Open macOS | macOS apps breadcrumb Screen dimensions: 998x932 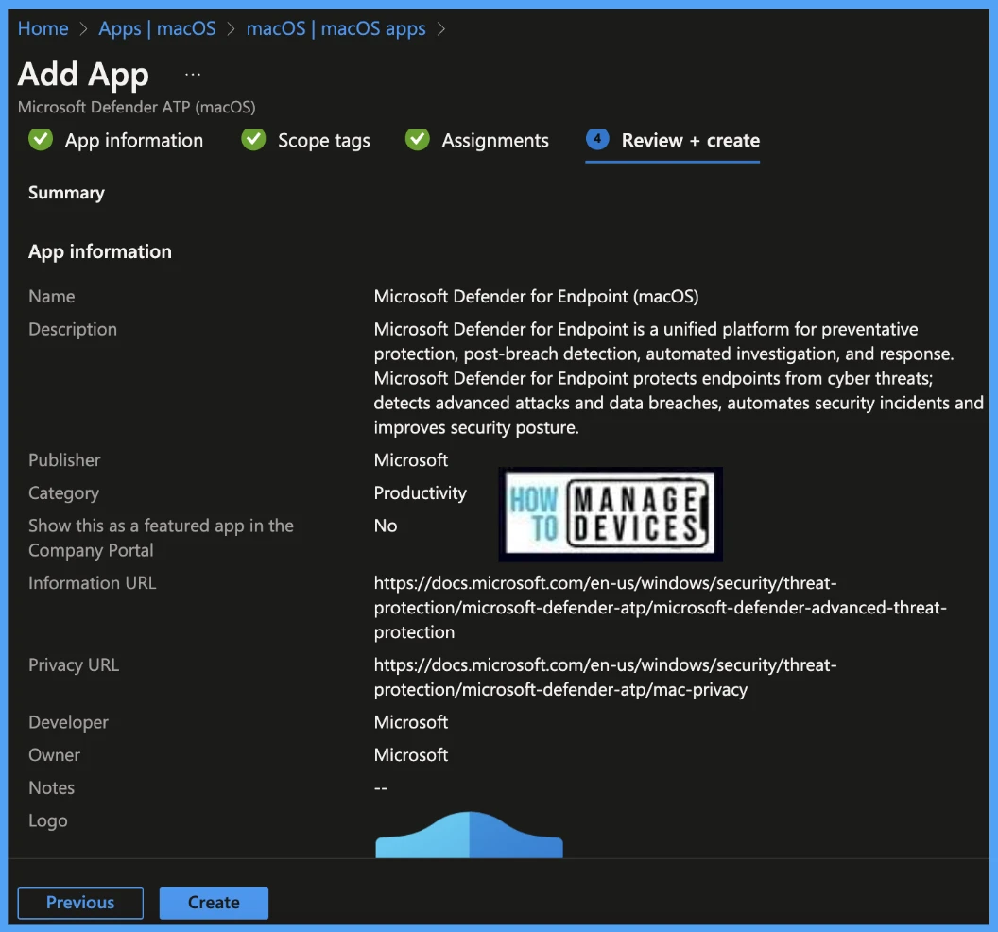click(336, 28)
